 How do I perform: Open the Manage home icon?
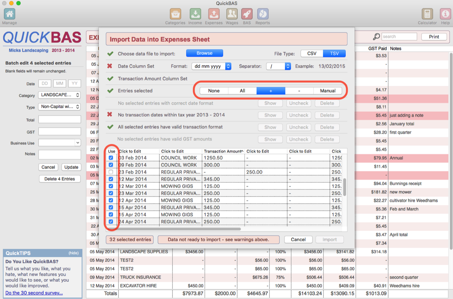(x=9, y=14)
